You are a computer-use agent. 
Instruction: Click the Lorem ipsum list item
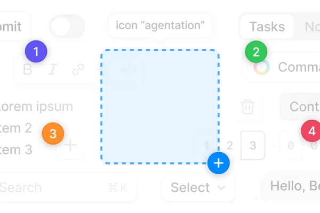36,106
